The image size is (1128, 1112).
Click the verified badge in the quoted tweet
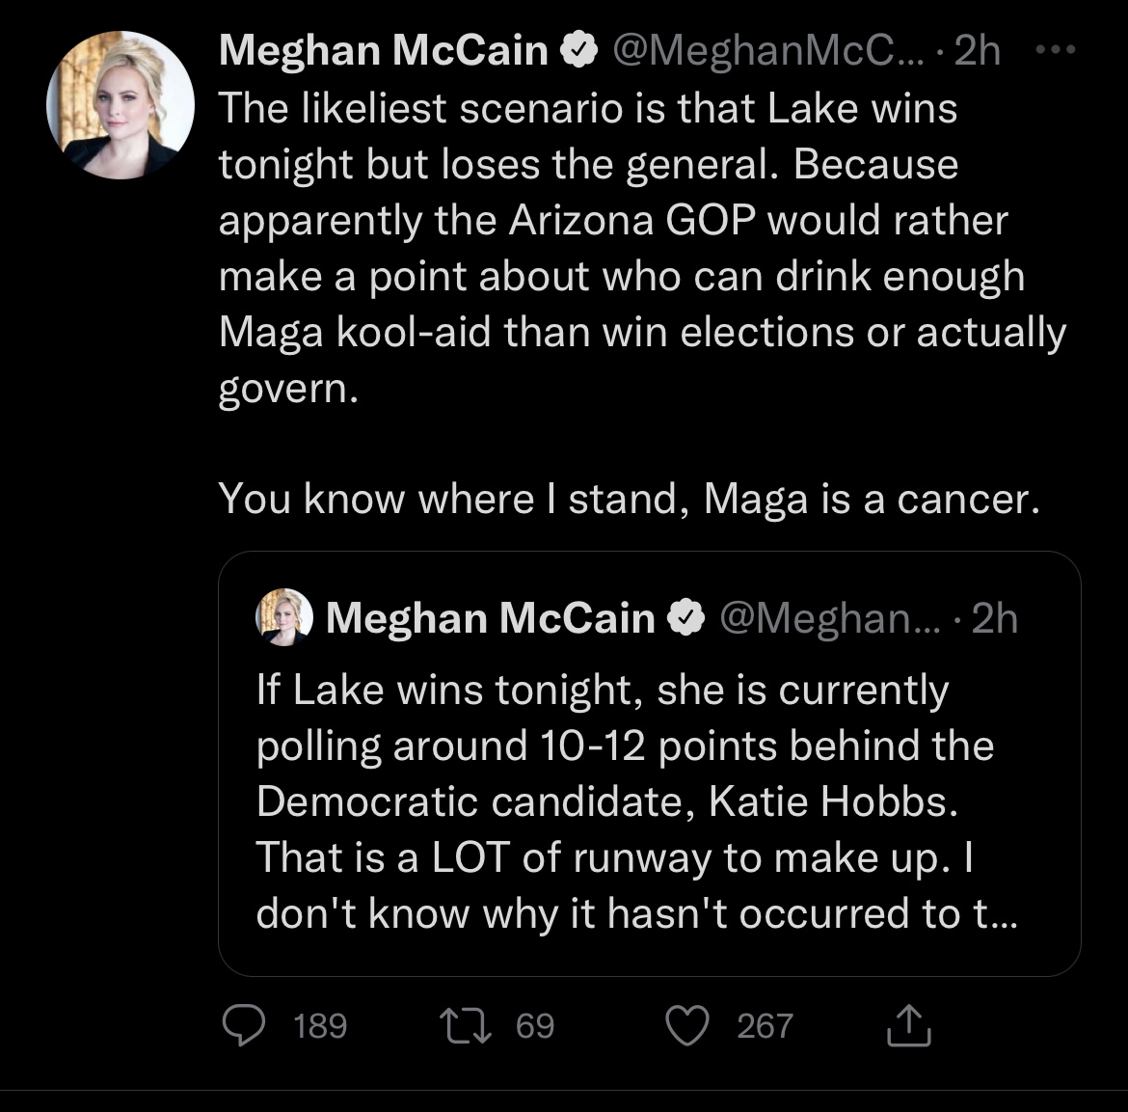[x=686, y=615]
